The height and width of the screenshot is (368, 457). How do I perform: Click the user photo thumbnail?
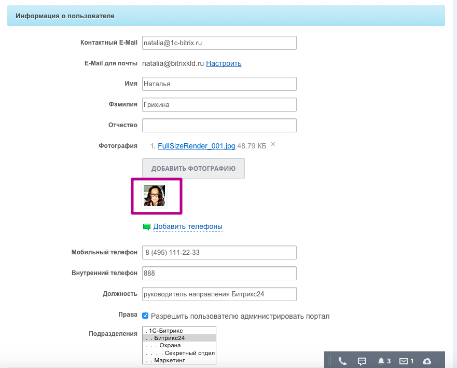pos(154,196)
